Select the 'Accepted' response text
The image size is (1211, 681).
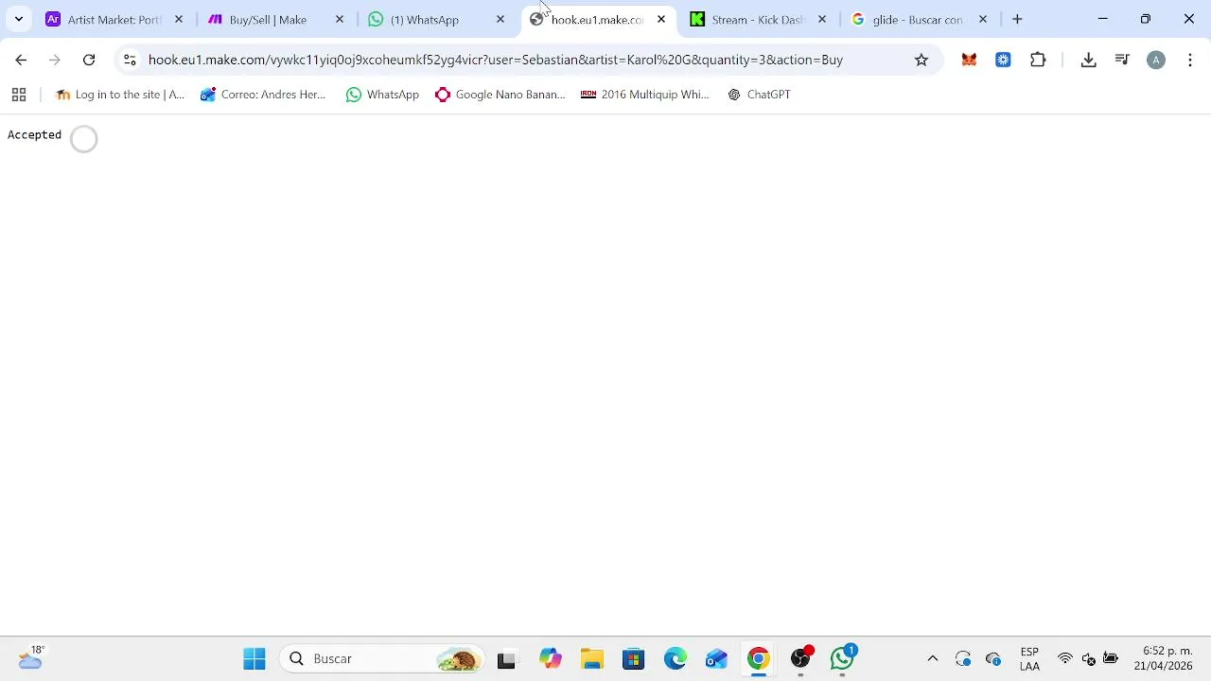34,134
